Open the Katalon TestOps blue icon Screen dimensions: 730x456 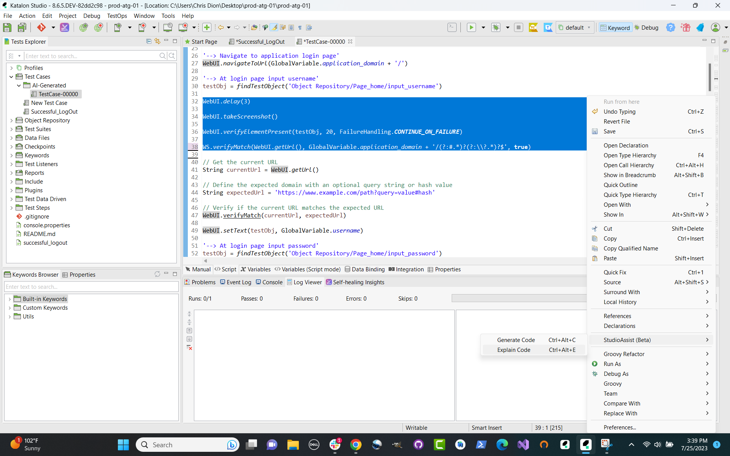[x=548, y=27]
